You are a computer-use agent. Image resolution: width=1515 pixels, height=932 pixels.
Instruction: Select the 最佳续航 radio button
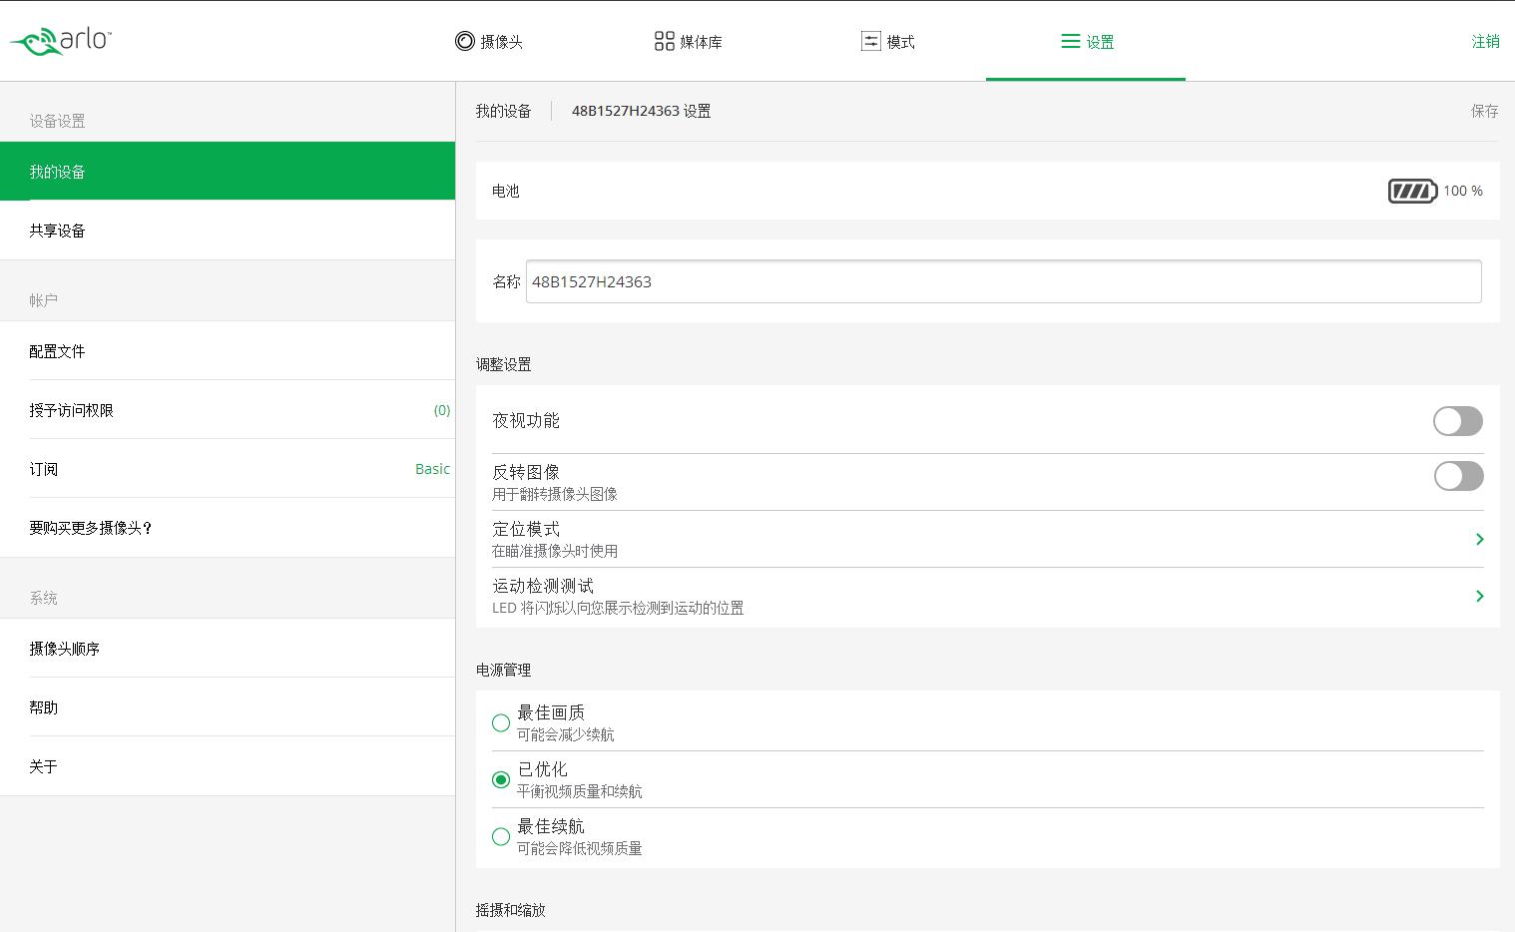501,836
